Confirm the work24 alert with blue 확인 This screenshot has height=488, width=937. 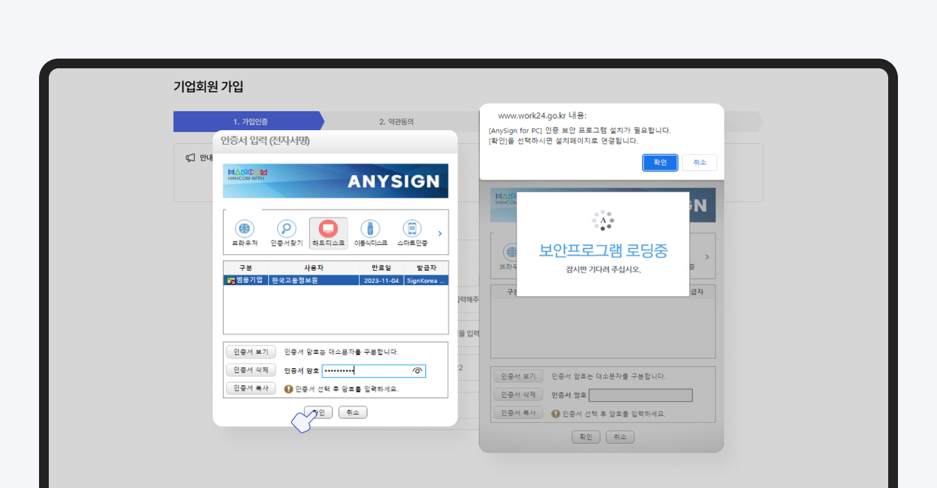(x=660, y=163)
